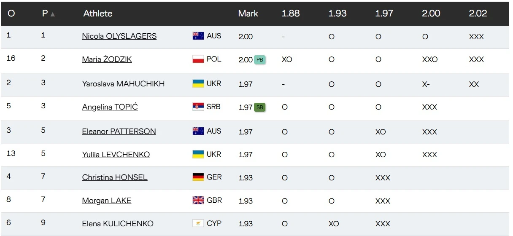Click the Germany flag icon
Screen dimensions: 513x236
[198, 177]
